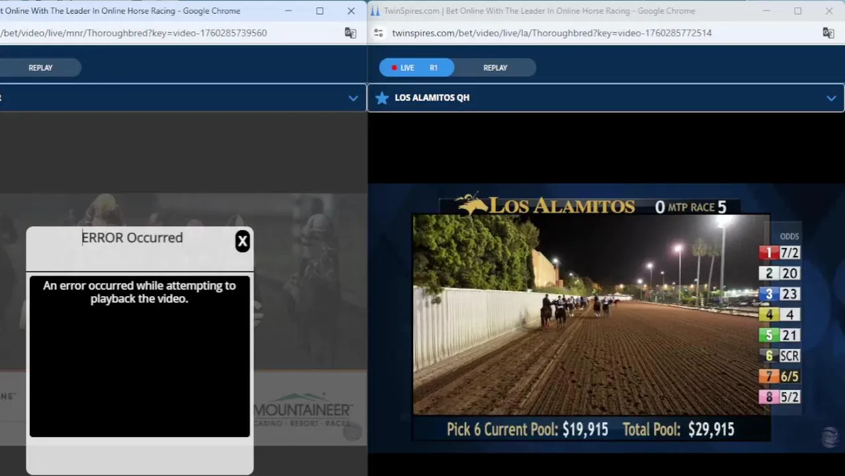Click odds row for horse 7 at 6/5
Screen dimensions: 845x476
coord(780,376)
